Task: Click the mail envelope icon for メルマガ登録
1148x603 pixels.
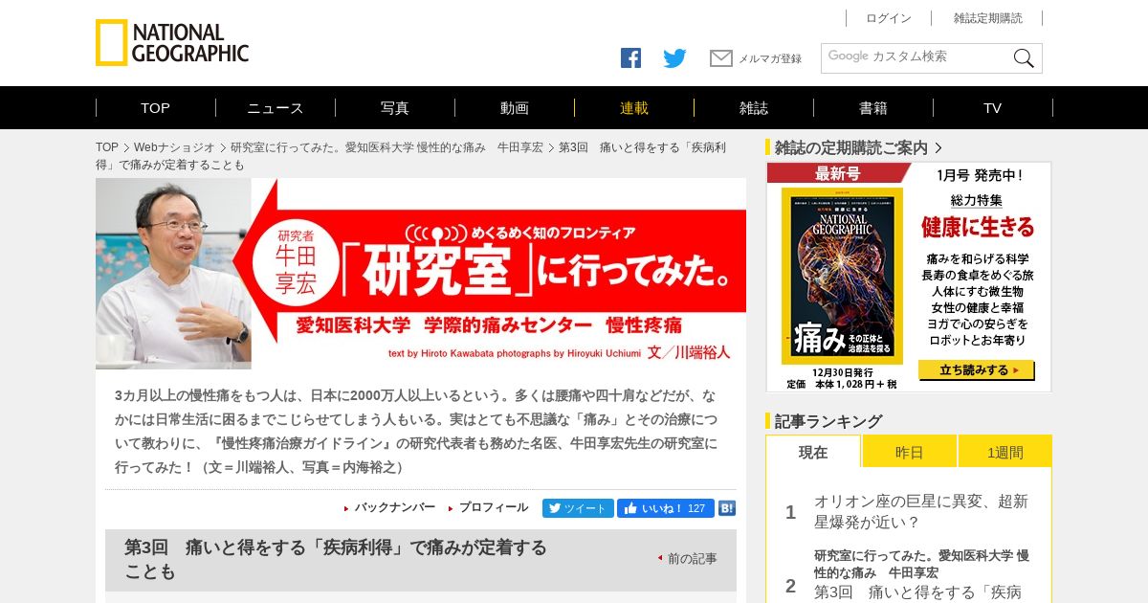Action: pos(721,58)
